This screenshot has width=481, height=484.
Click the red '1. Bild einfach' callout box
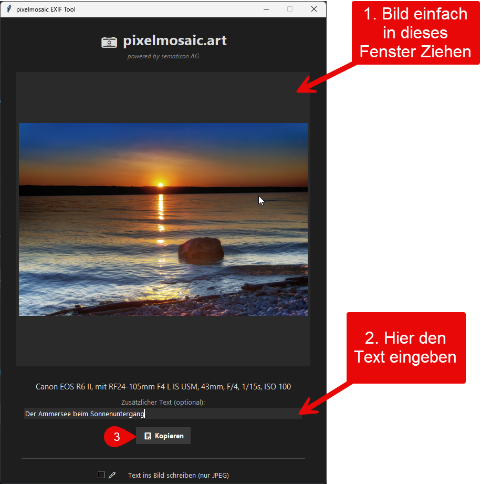point(415,33)
